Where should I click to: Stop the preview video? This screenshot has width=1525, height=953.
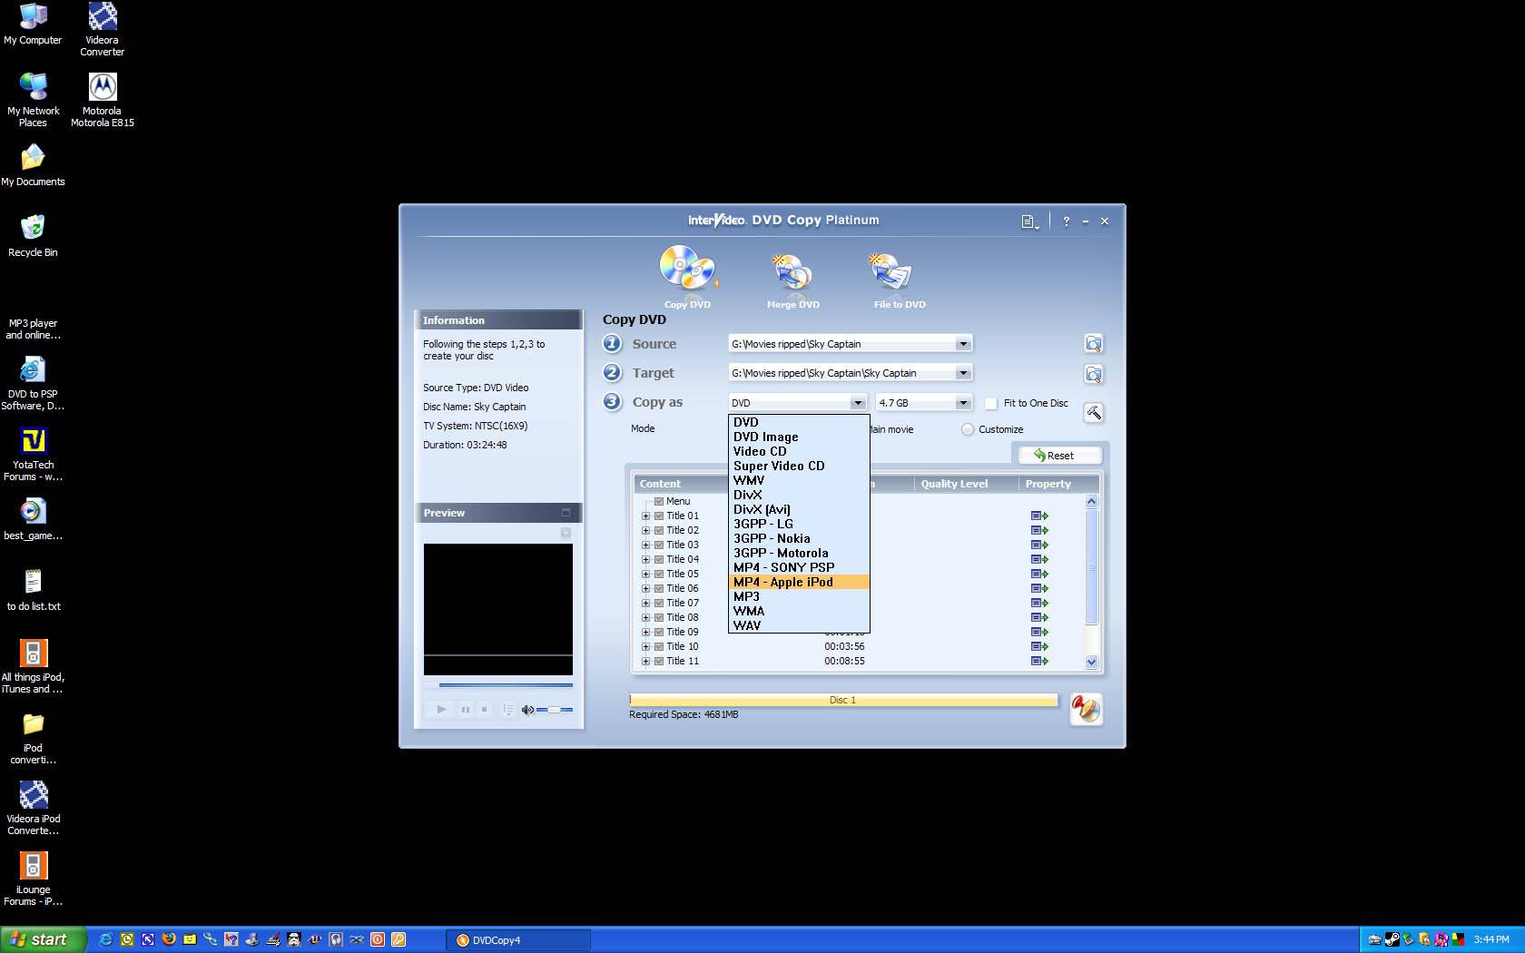point(485,710)
